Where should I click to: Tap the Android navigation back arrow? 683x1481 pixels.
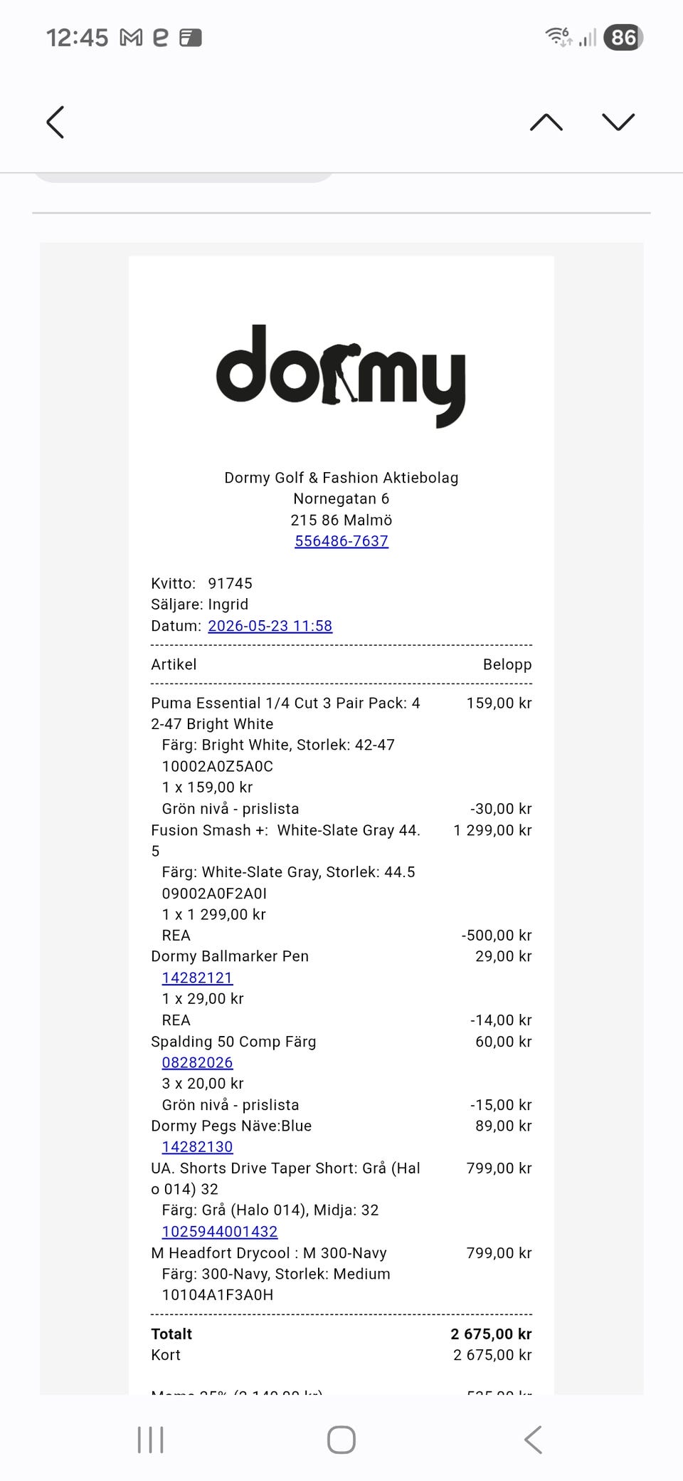[533, 1440]
